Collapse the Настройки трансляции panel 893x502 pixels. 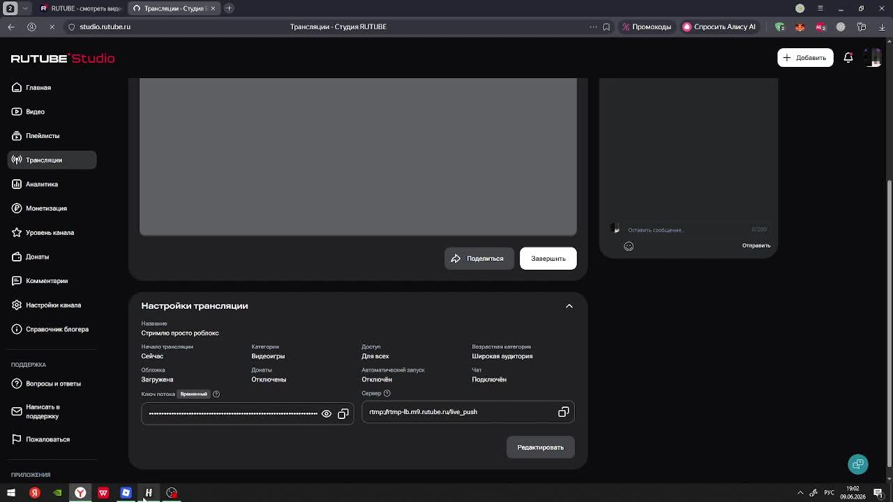[569, 306]
